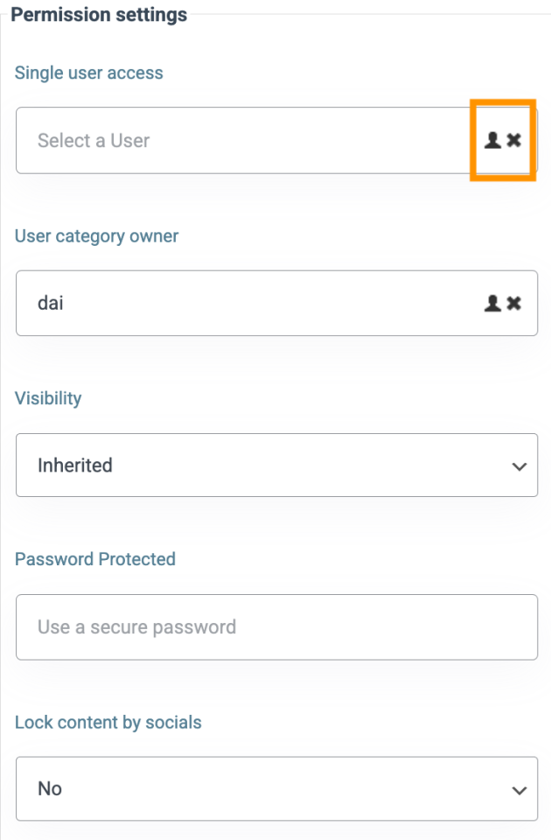The image size is (551, 840).
Task: Click the Single user access label
Action: coord(89,73)
